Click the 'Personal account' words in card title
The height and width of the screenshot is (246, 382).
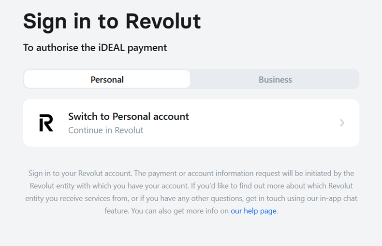[x=150, y=116]
